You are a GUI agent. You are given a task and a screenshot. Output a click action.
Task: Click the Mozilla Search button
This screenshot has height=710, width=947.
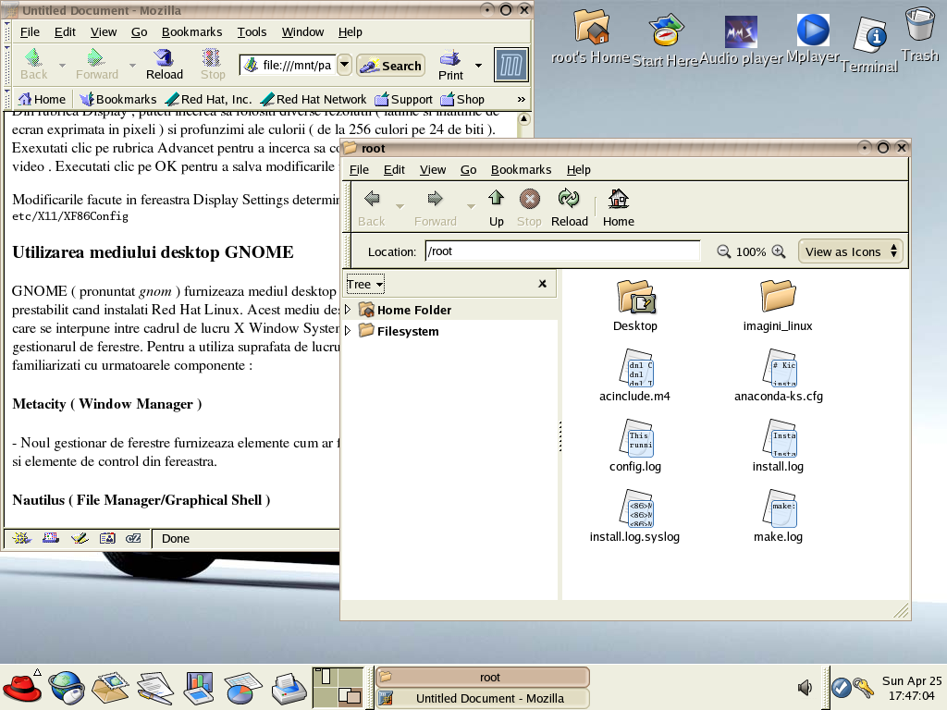(x=390, y=66)
